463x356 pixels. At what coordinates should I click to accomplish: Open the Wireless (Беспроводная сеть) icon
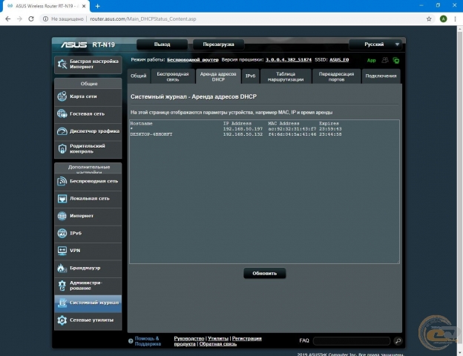click(x=62, y=181)
